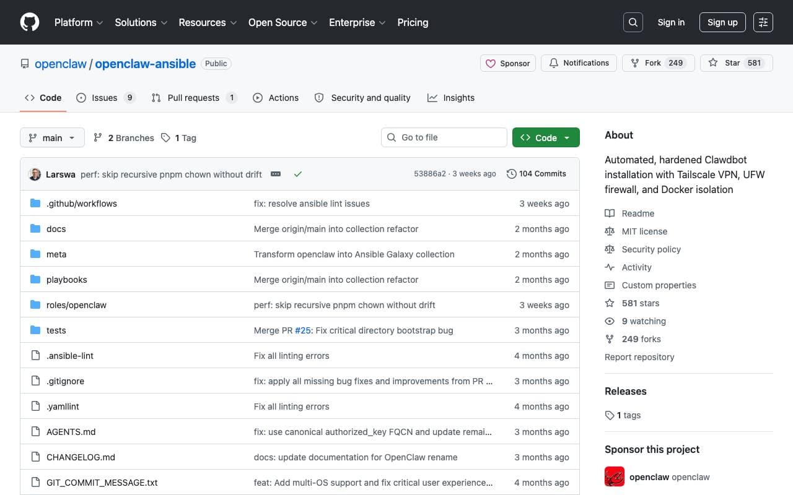Click Larswa author avatar
Screen dimensions: 793x495
coord(35,174)
